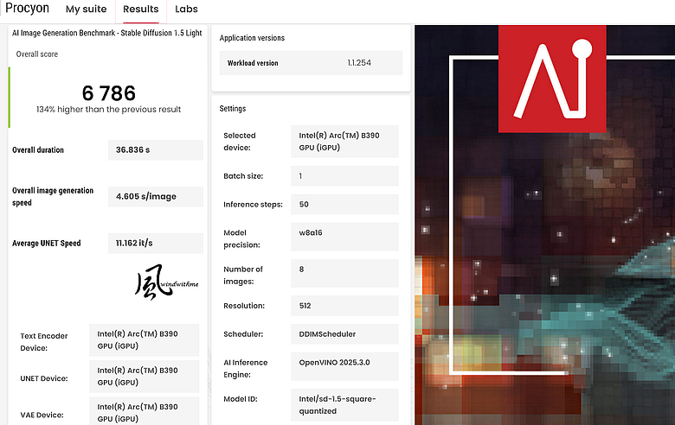675x425 pixels.
Task: Click '134% higher than the previous result' text
Action: pos(108,110)
